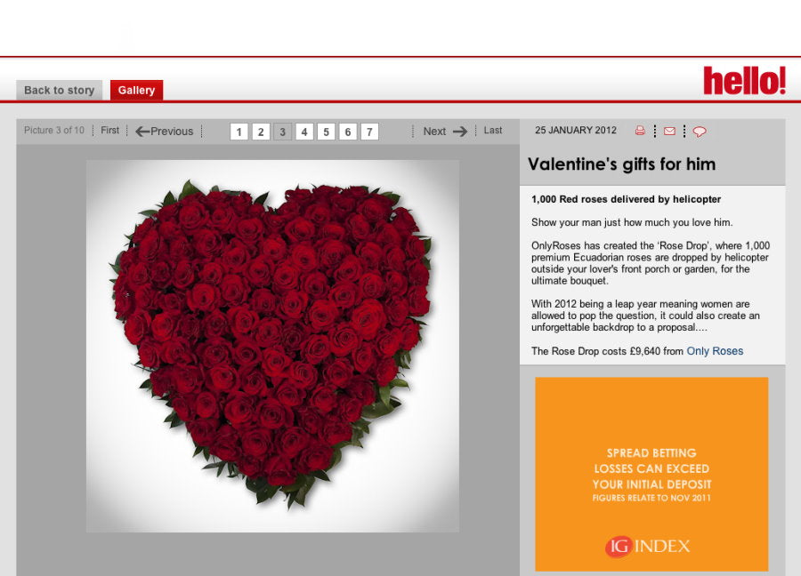Click 'Show your man just how much' sentence
Viewport: 801px width, 576px height.
coord(632,222)
